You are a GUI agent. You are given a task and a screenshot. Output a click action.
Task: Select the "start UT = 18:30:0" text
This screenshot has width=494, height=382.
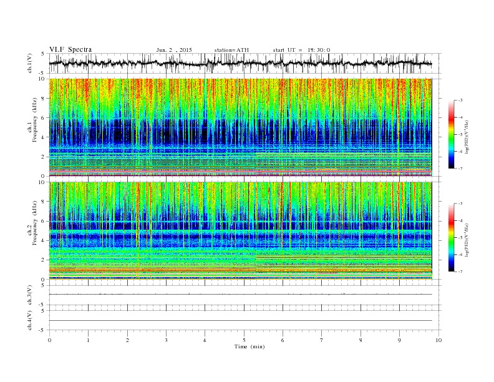coord(301,50)
